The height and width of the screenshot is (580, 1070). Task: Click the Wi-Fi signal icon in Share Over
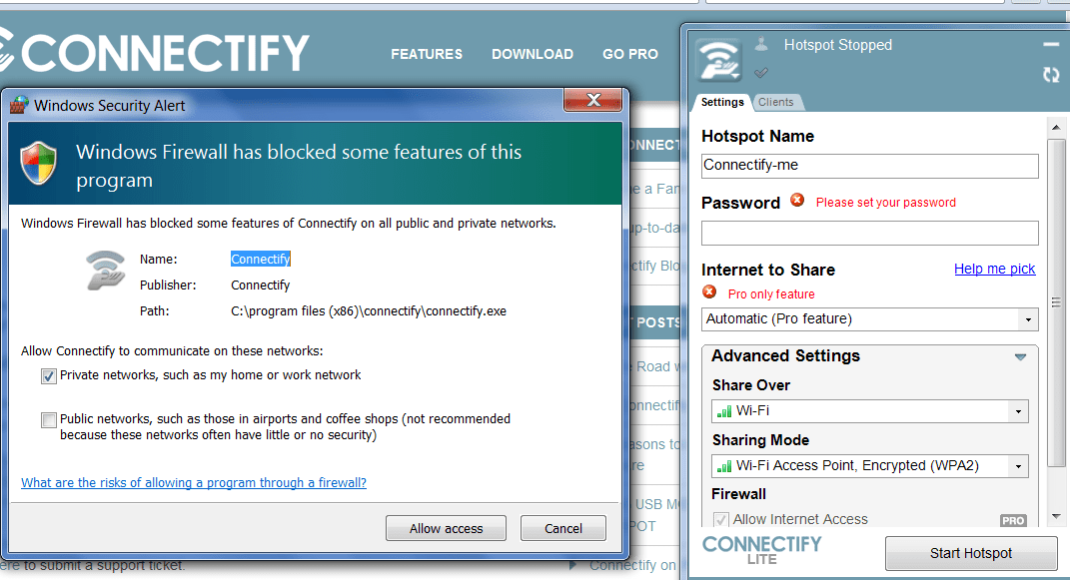[x=722, y=411]
